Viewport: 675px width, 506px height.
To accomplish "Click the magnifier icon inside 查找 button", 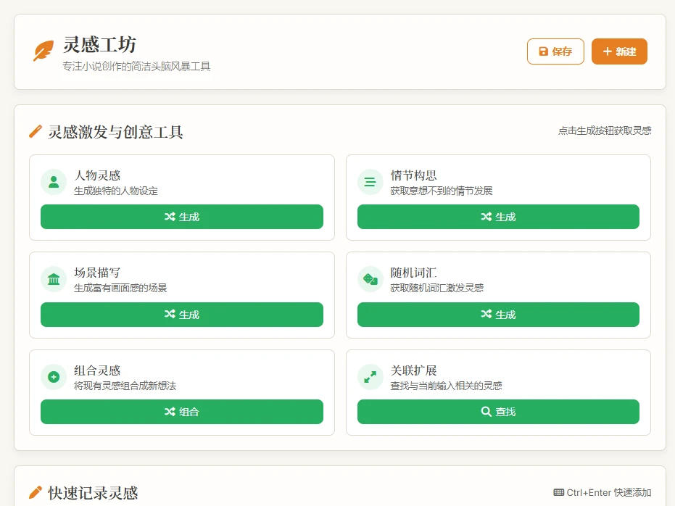I will click(486, 412).
